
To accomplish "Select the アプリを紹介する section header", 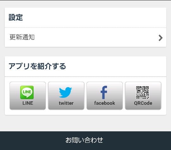I will (x=37, y=66).
